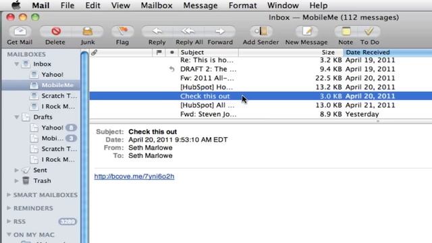The image size is (432, 243).
Task: Mark message as Junk from toolbar
Action: [x=88, y=31]
